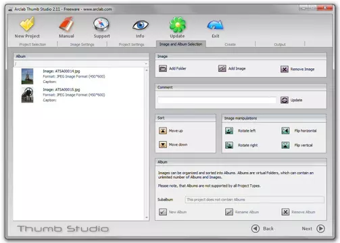Switch to the Image Settings tab
340x243 pixels.
pyautogui.click(x=82, y=45)
